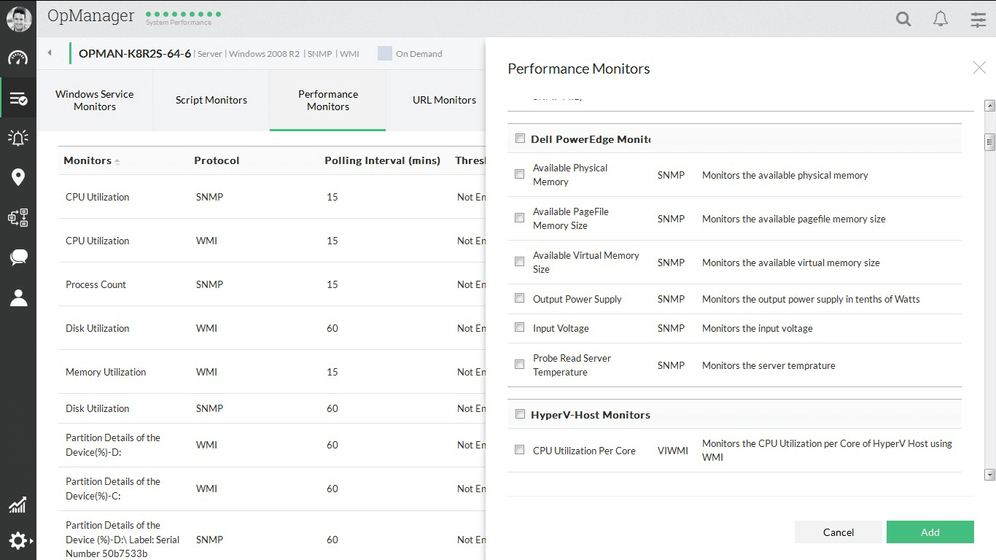Screen dimensions: 996x560
Task: Click the search magnifier icon in header
Action: pos(903,19)
